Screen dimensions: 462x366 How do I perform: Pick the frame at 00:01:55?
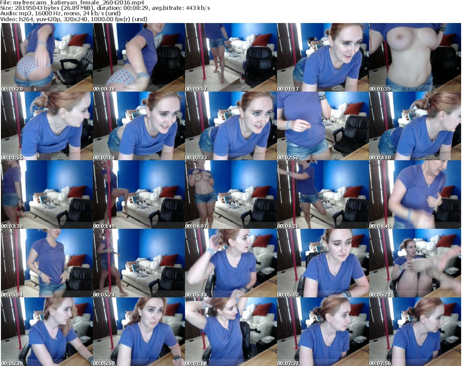47,126
